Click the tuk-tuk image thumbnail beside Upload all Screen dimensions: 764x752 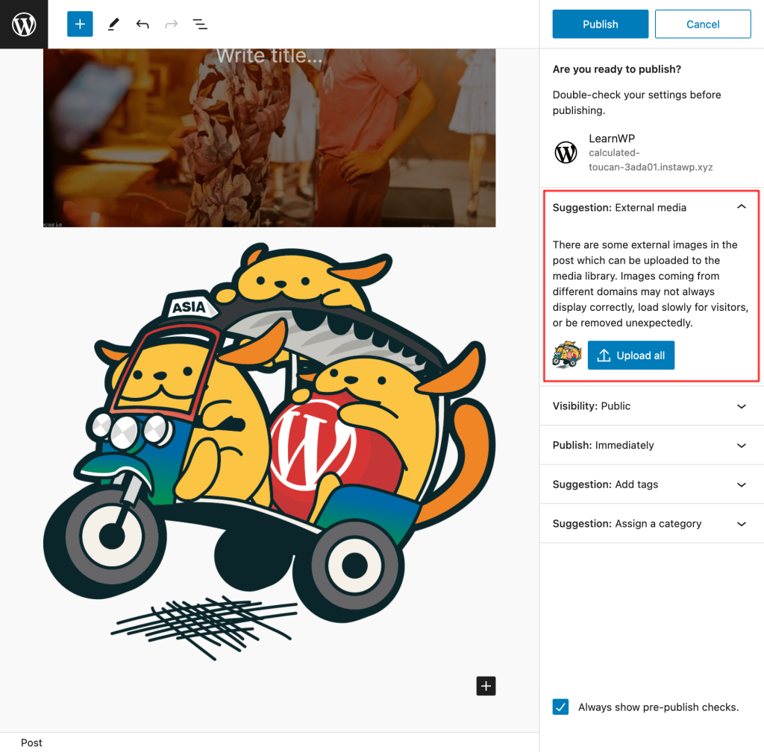point(567,355)
